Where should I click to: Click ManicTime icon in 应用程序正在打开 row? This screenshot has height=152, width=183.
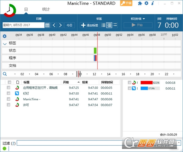tap(17, 88)
